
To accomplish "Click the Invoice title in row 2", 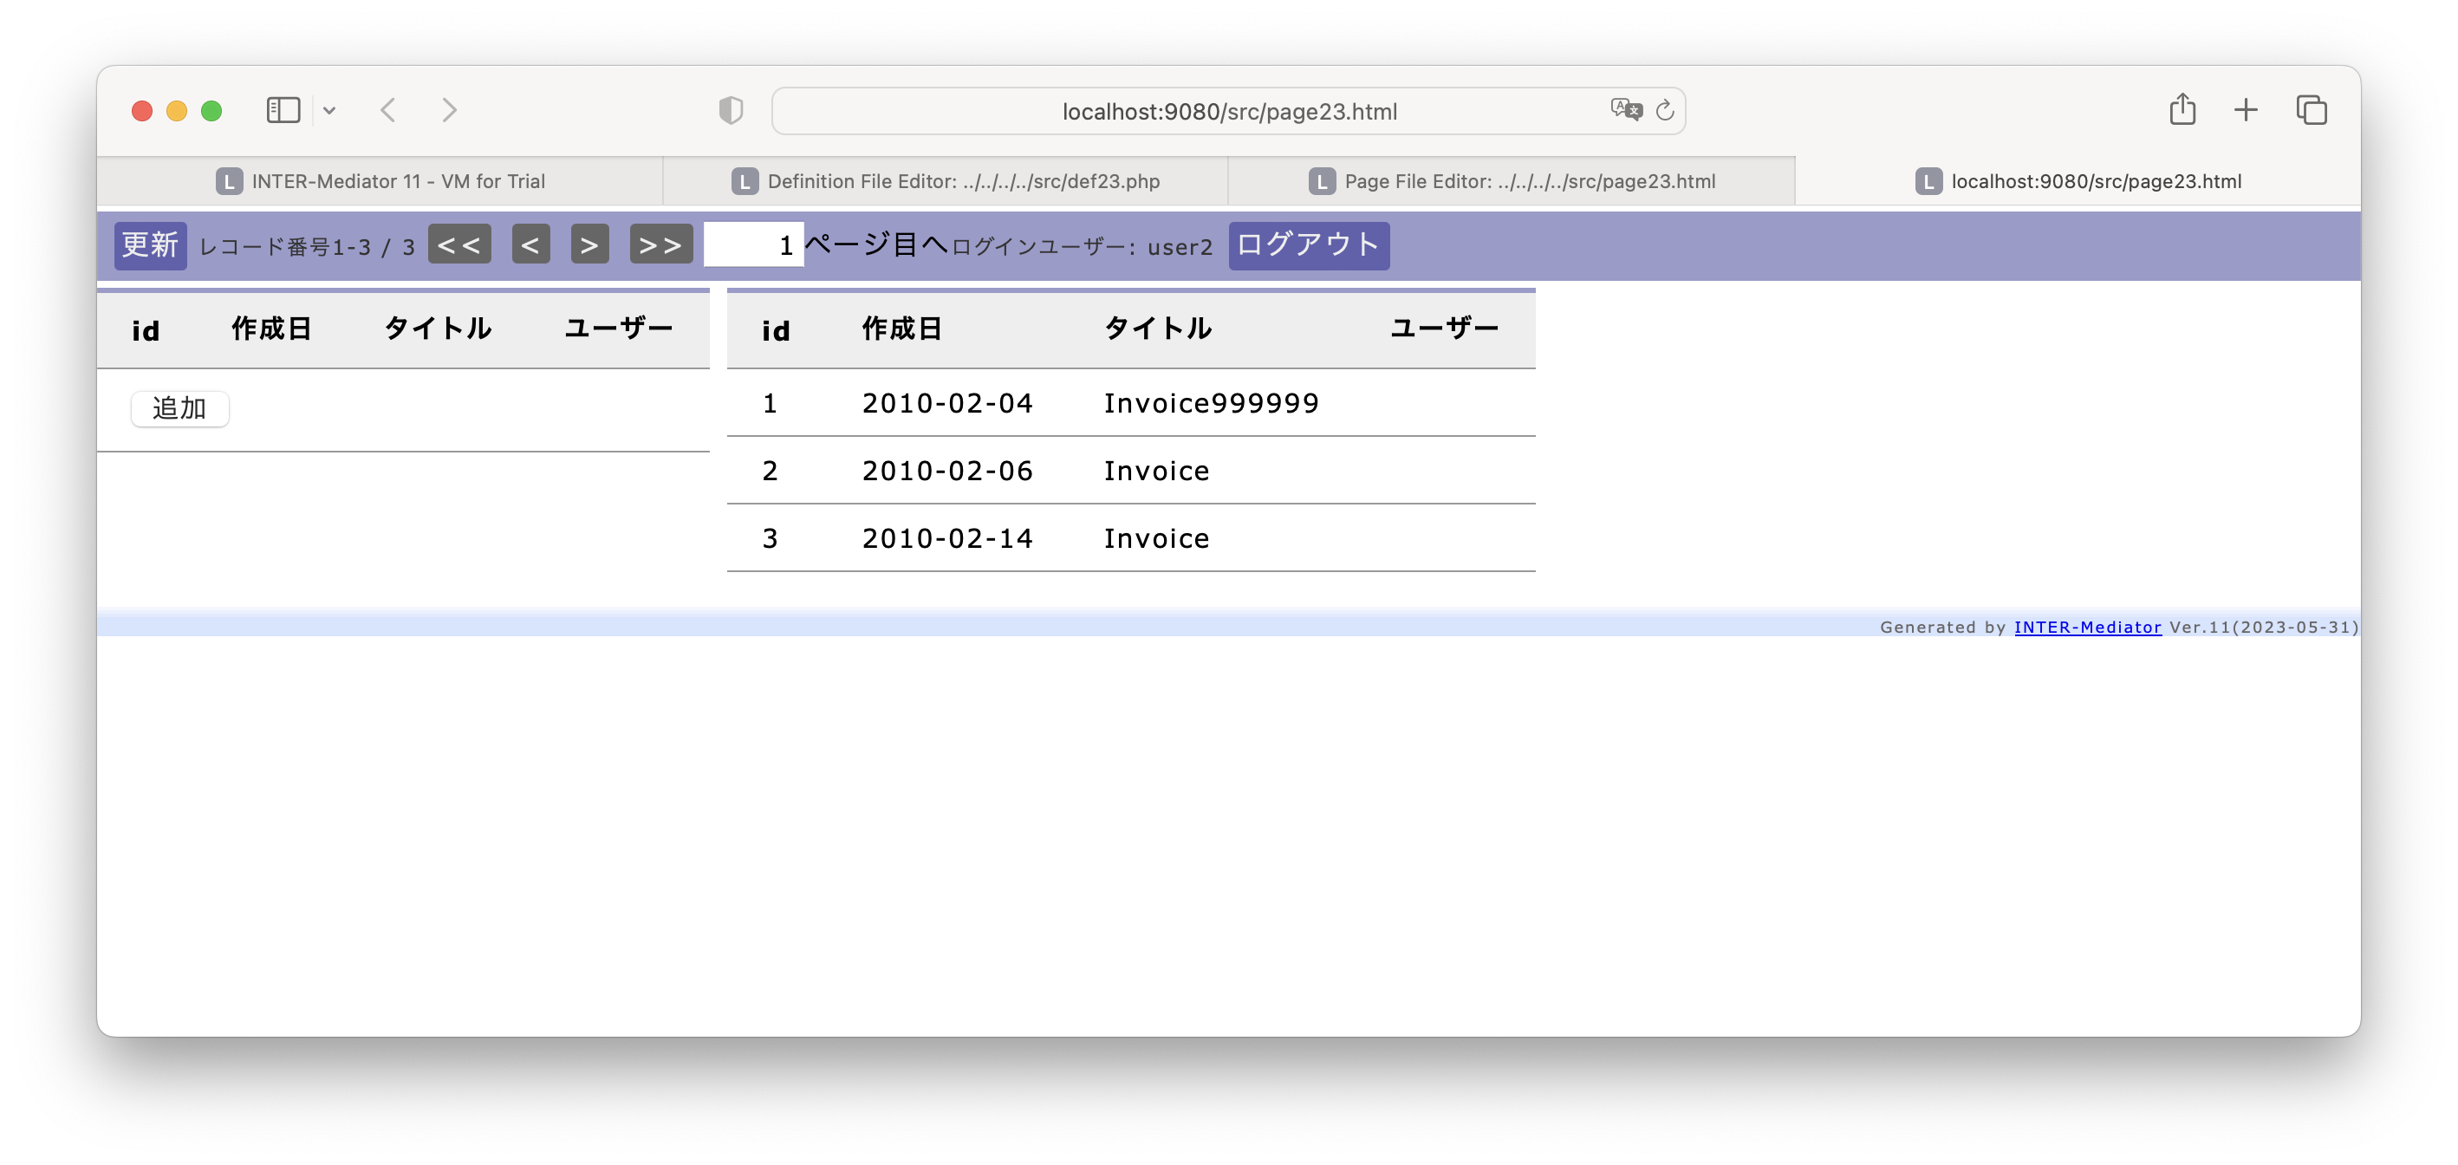I will 1156,471.
